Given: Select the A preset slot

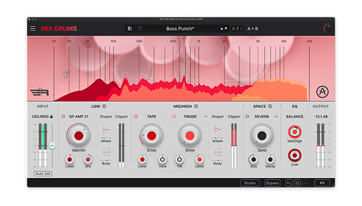Looking at the screenshot, I should 233,29.
